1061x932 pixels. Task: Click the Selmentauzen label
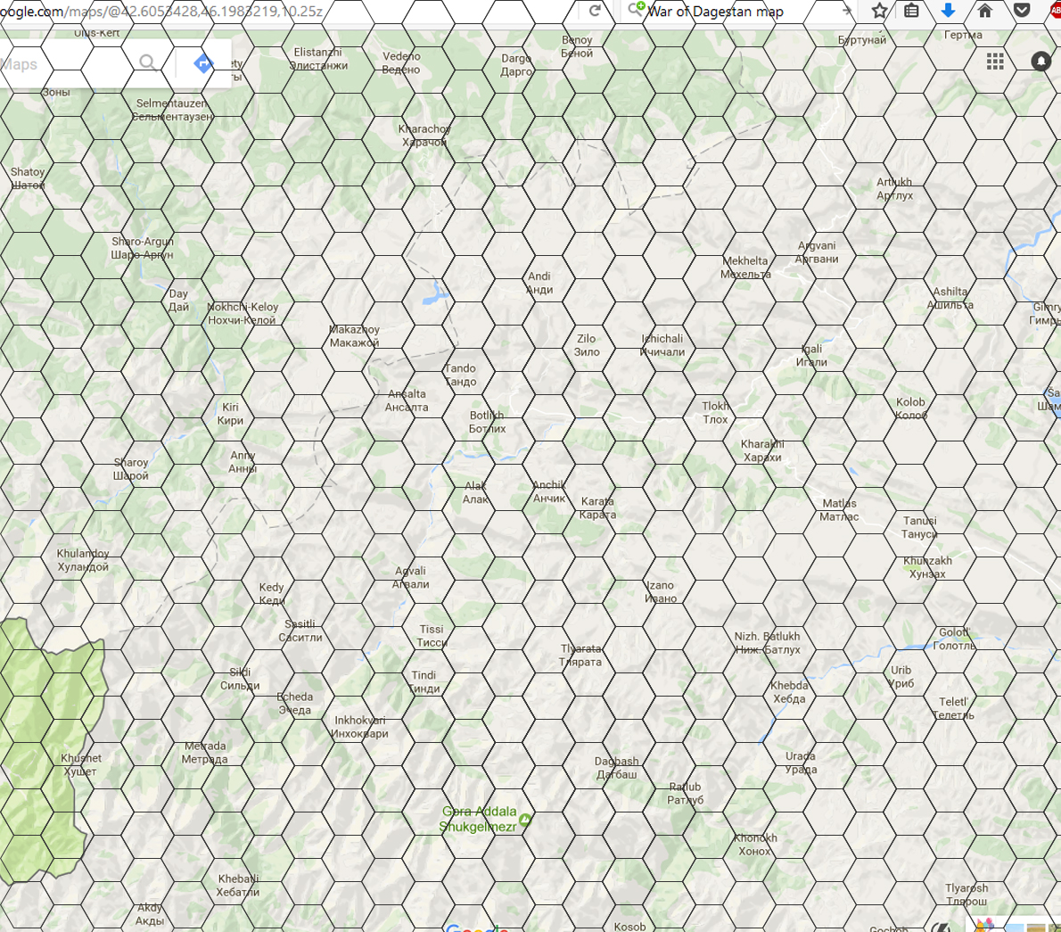(x=172, y=110)
